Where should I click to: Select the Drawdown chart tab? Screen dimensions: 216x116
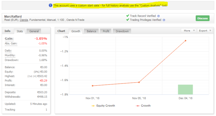click(x=122, y=31)
